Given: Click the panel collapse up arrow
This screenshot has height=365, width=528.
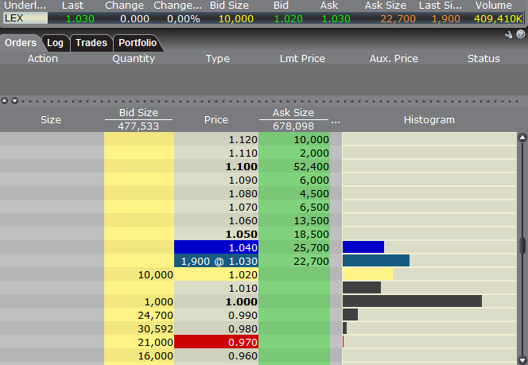Looking at the screenshot, I should pyautogui.click(x=5, y=100).
